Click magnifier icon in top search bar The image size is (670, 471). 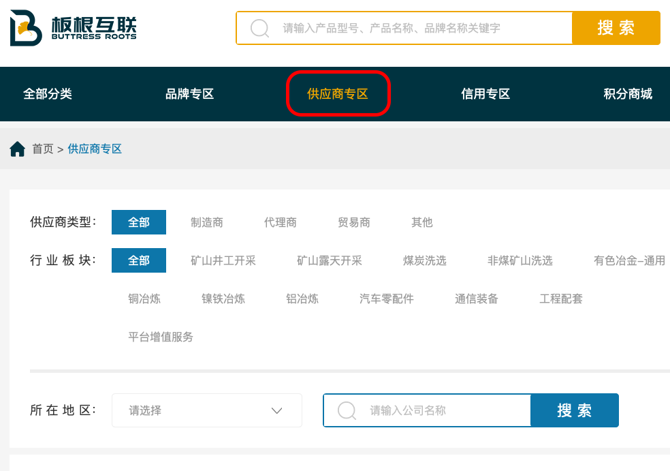(x=259, y=28)
